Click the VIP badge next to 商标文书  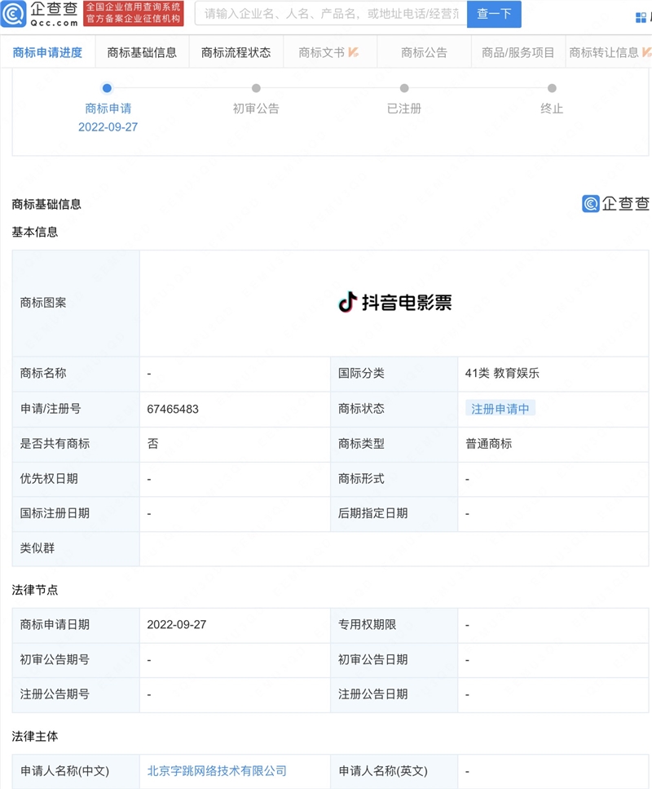coord(355,51)
